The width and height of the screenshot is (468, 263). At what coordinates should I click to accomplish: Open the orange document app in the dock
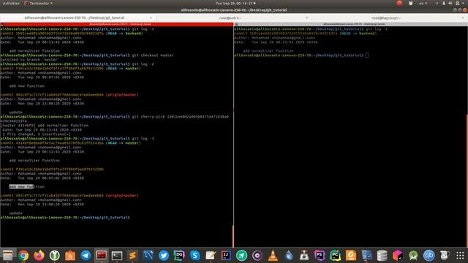point(351,256)
